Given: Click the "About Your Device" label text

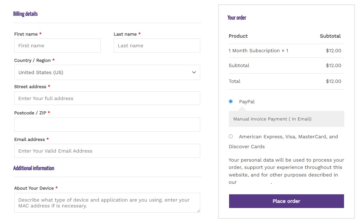Looking at the screenshot, I should click(x=34, y=188).
